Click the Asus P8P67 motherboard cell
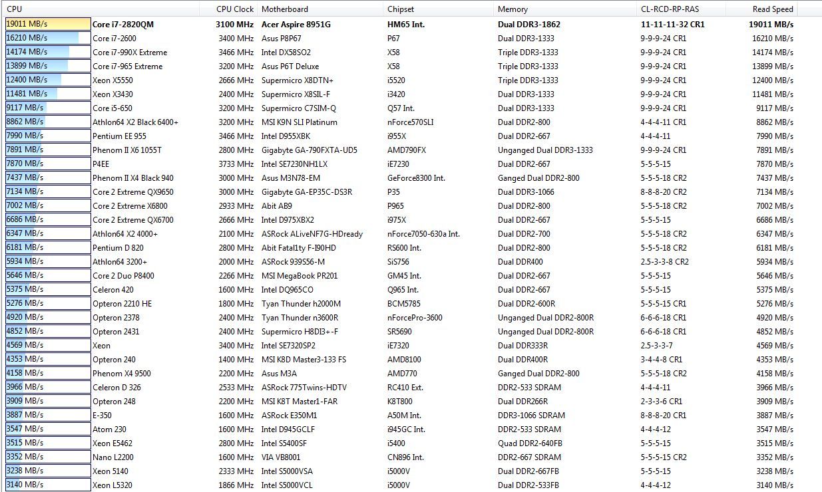This screenshot has width=822, height=492. [x=282, y=39]
